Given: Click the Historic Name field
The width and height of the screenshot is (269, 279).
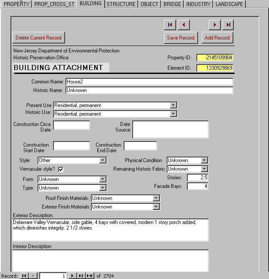Looking at the screenshot, I should point(149,90).
